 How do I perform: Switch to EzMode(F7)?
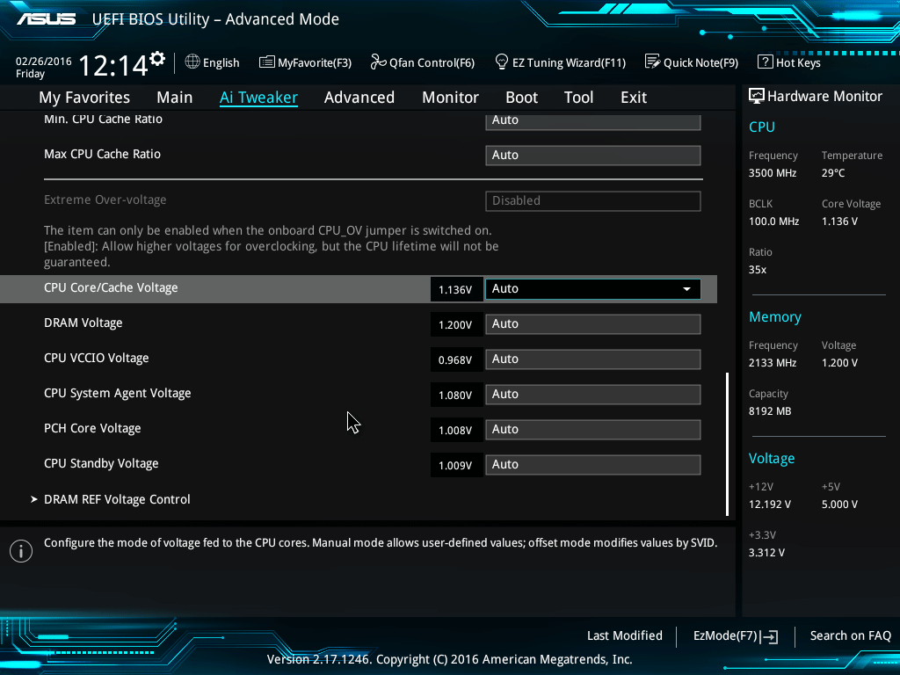click(x=735, y=636)
